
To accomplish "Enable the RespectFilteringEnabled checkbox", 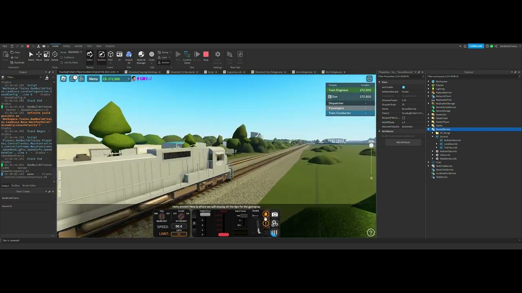I will pos(403,118).
